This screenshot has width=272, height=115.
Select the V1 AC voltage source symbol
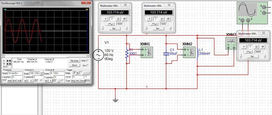pos(98,55)
